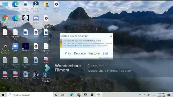Select the Google Chrome desktop shortcut

[5, 20]
